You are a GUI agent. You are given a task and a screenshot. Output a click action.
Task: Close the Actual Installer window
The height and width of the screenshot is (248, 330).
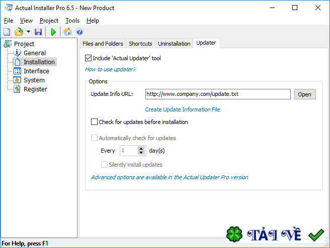coord(318,8)
